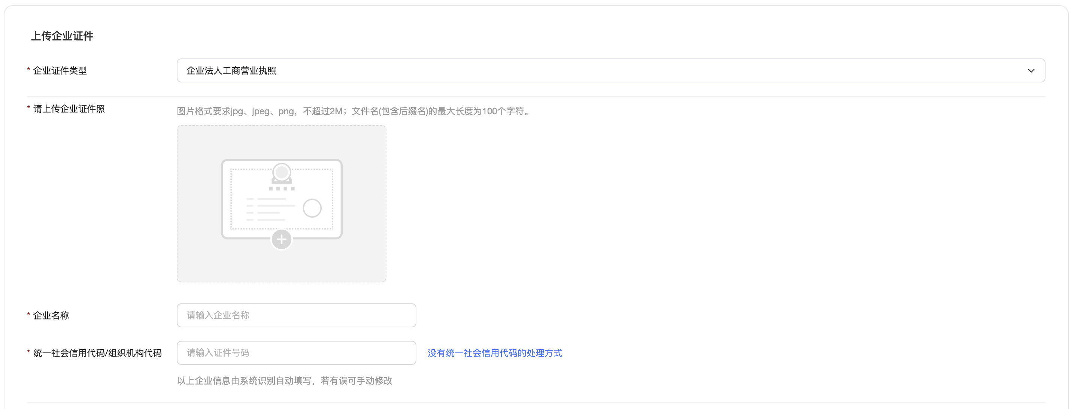Open the 没有统一社会信用代码的处理方式 link

pyautogui.click(x=494, y=353)
